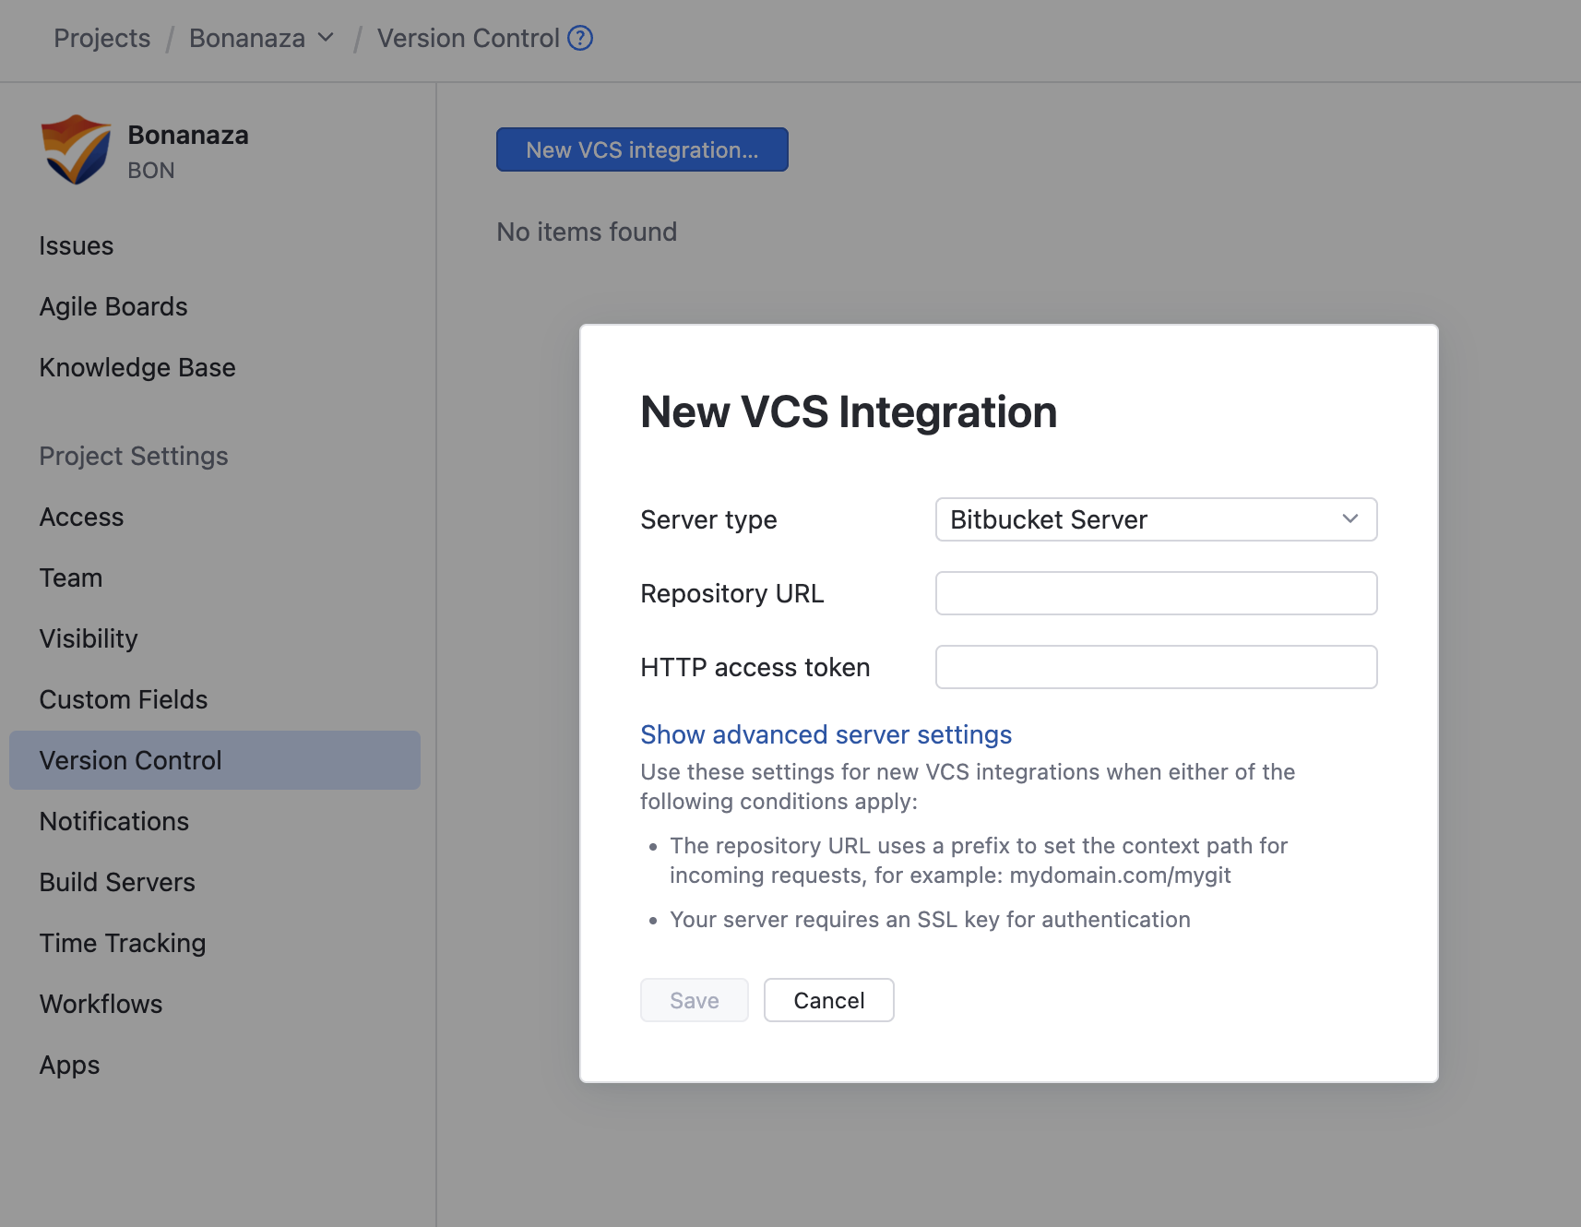Screen dimensions: 1581x1227
Task: Show advanced server settings
Action: pos(825,734)
